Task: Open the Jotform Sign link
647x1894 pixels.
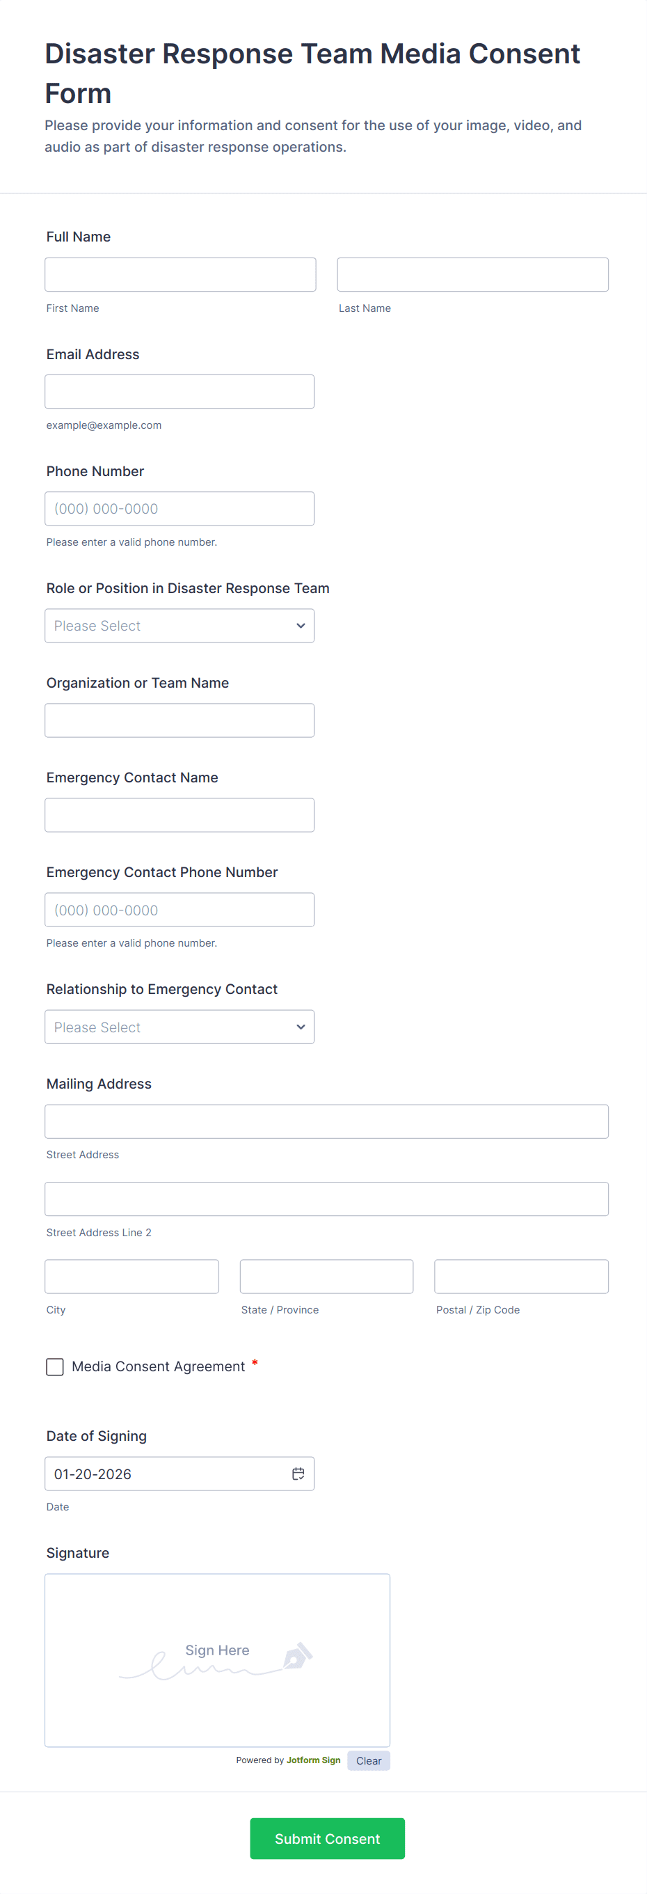Action: [313, 1760]
